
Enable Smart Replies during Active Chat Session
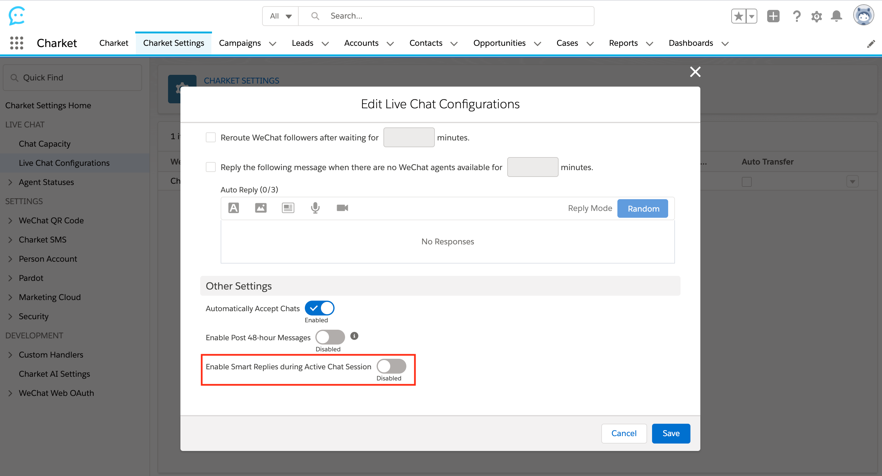point(391,366)
